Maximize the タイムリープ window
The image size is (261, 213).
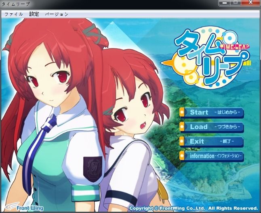coord(236,3)
